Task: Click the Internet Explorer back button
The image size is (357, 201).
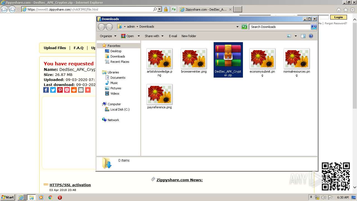Action: click(x=4, y=9)
